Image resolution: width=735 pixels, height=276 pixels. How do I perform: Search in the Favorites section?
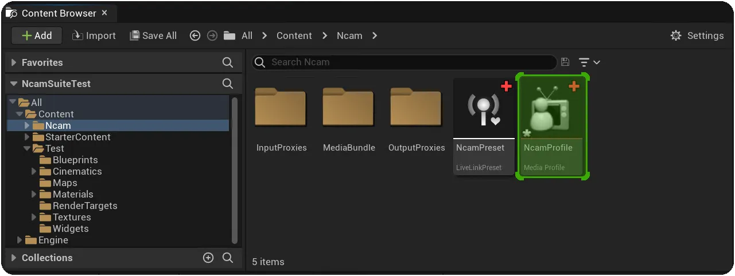[x=228, y=62]
